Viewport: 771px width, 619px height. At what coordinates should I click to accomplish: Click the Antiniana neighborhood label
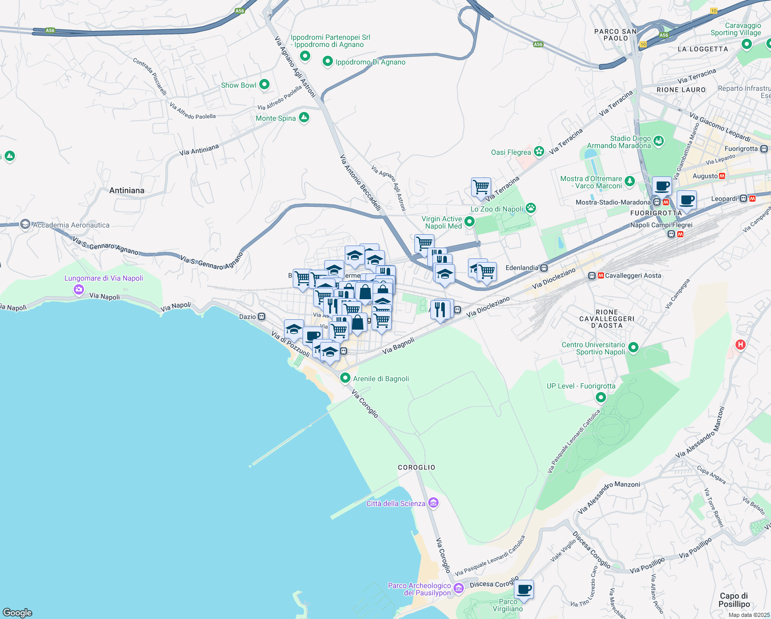127,190
